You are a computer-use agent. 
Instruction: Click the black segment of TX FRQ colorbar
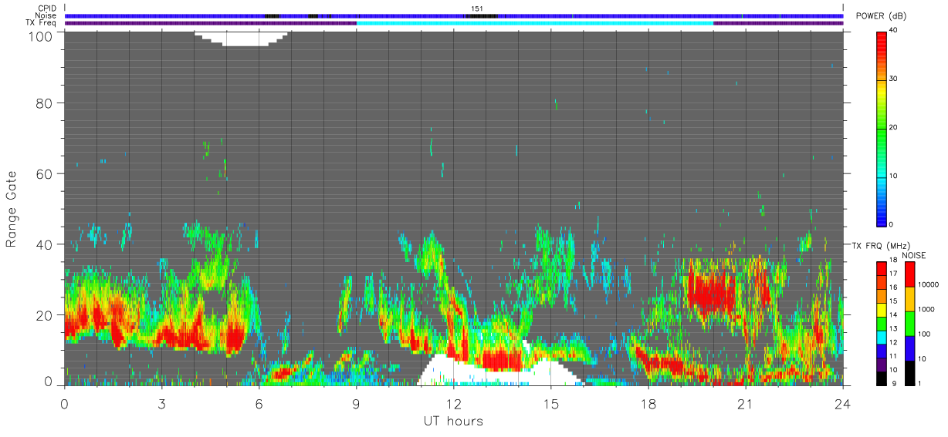pyautogui.click(x=882, y=378)
